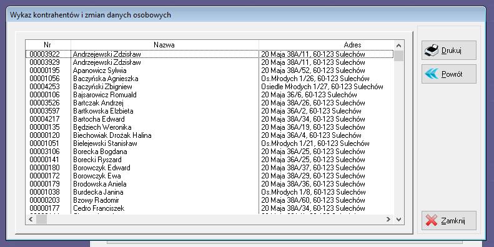Click number cell 00001051
The height and width of the screenshot is (247, 494).
click(44, 143)
